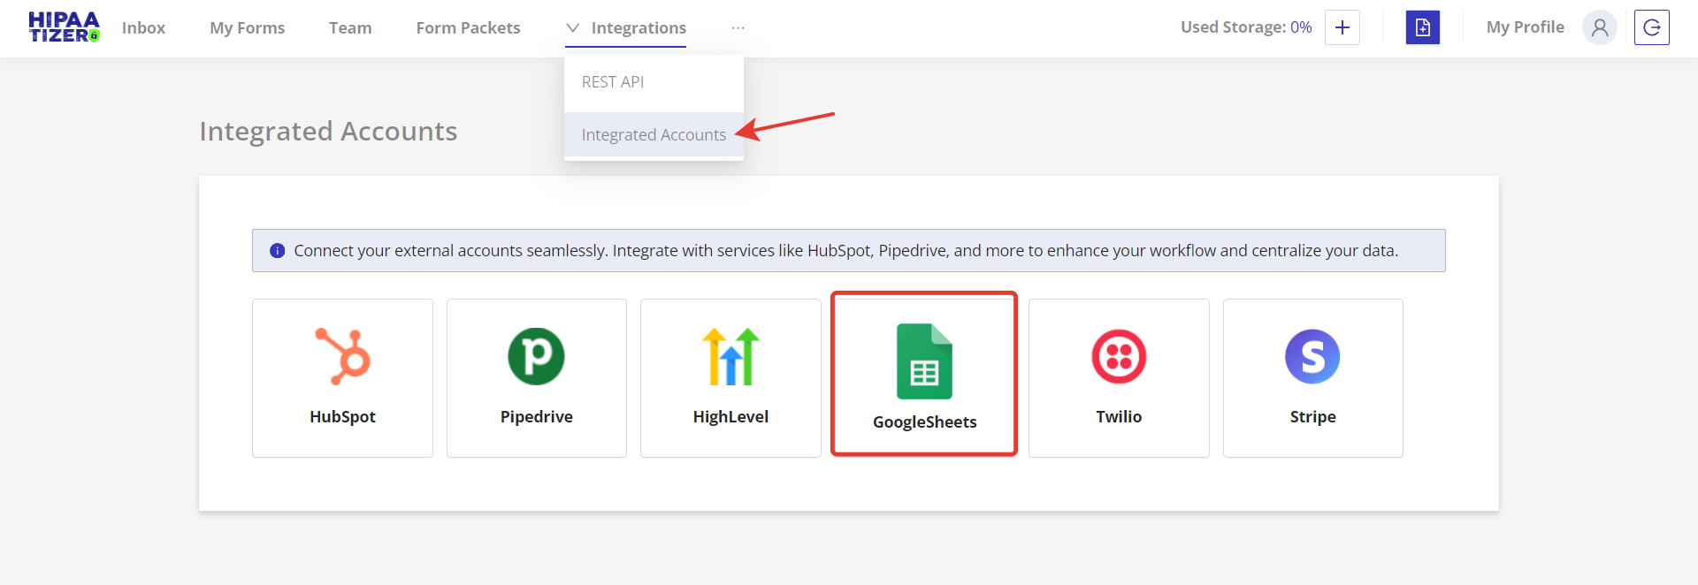Open the Inbox page
This screenshot has height=585, width=1698.
[x=143, y=27]
